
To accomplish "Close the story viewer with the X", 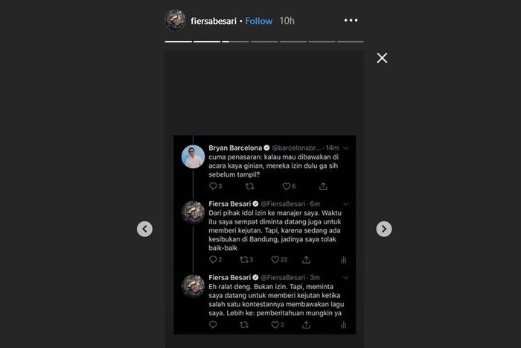I will coord(382,58).
